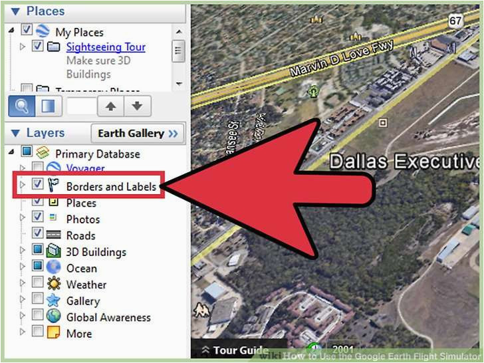Open the Earth Gallery button
This screenshot has height=363, width=484.
coord(138,134)
